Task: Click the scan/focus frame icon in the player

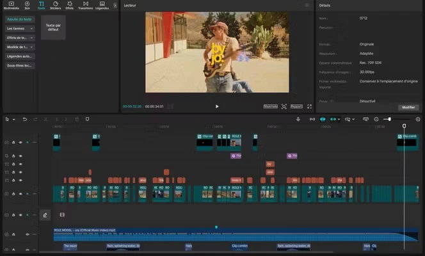Action: (284, 106)
